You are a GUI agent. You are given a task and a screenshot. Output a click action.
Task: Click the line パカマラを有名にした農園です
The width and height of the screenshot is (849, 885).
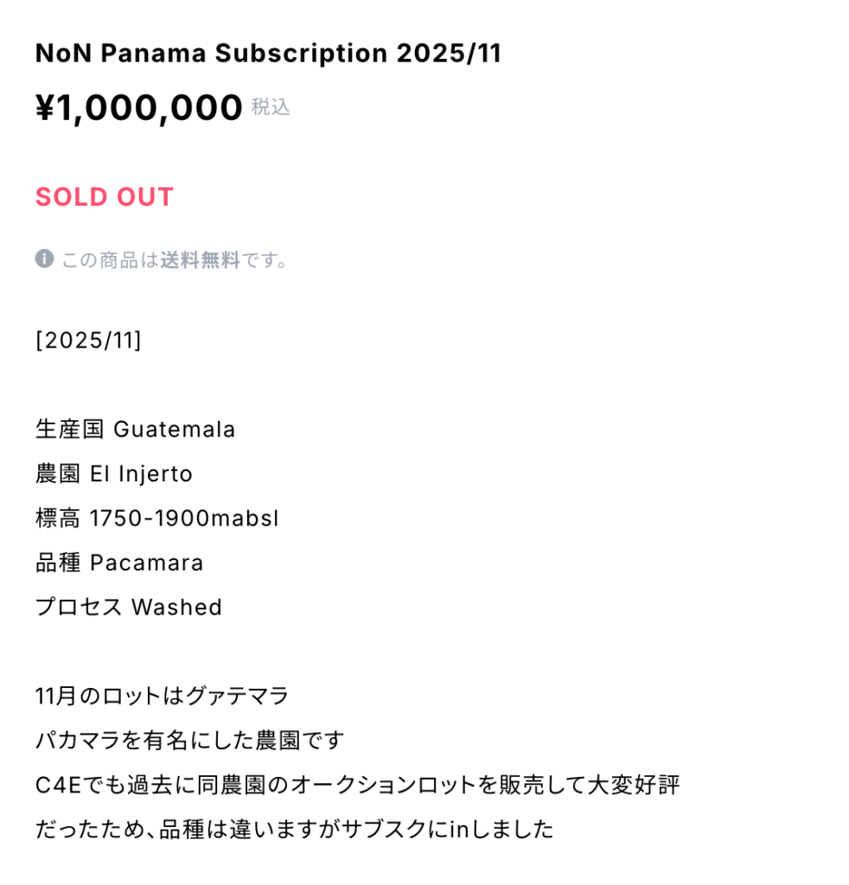(190, 741)
